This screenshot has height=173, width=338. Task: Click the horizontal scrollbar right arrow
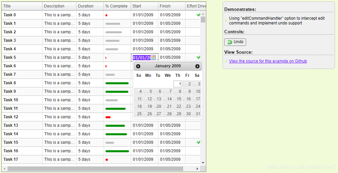(x=197, y=169)
